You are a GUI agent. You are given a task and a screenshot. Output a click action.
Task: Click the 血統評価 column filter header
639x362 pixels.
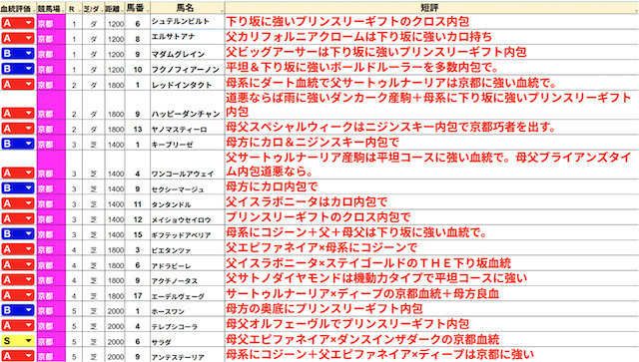[x=18, y=8]
